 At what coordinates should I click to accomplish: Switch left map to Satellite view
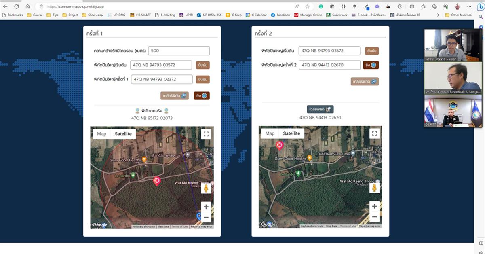(123, 134)
